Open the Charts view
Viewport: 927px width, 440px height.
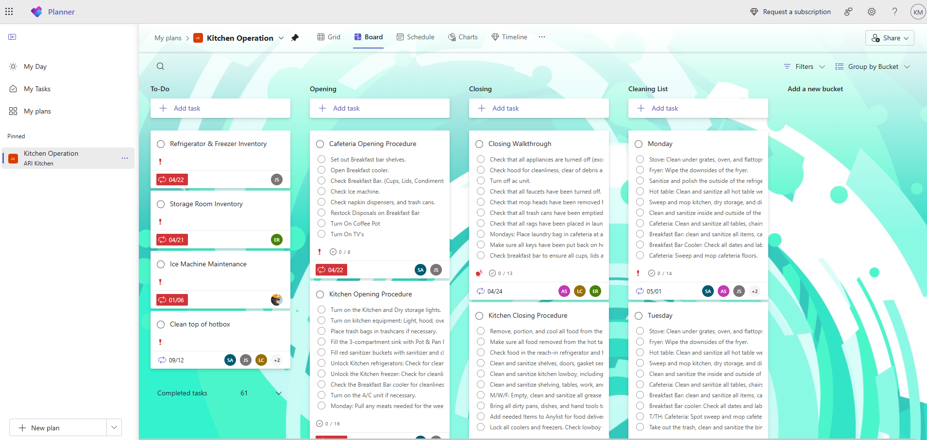463,37
